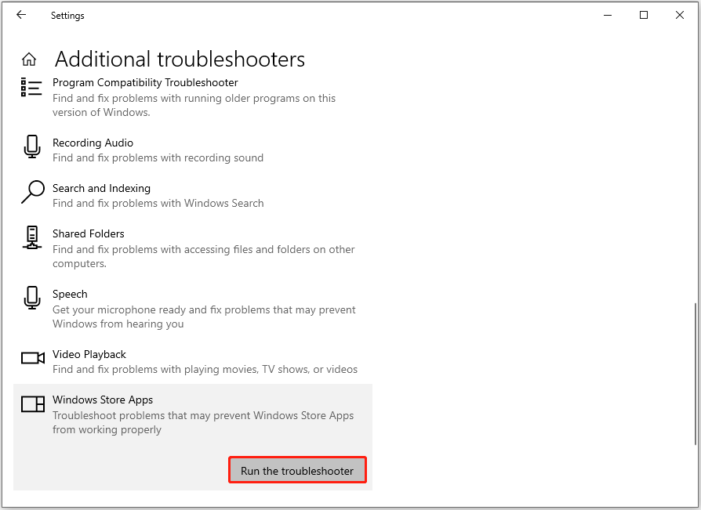Click description about running older programs

point(194,105)
